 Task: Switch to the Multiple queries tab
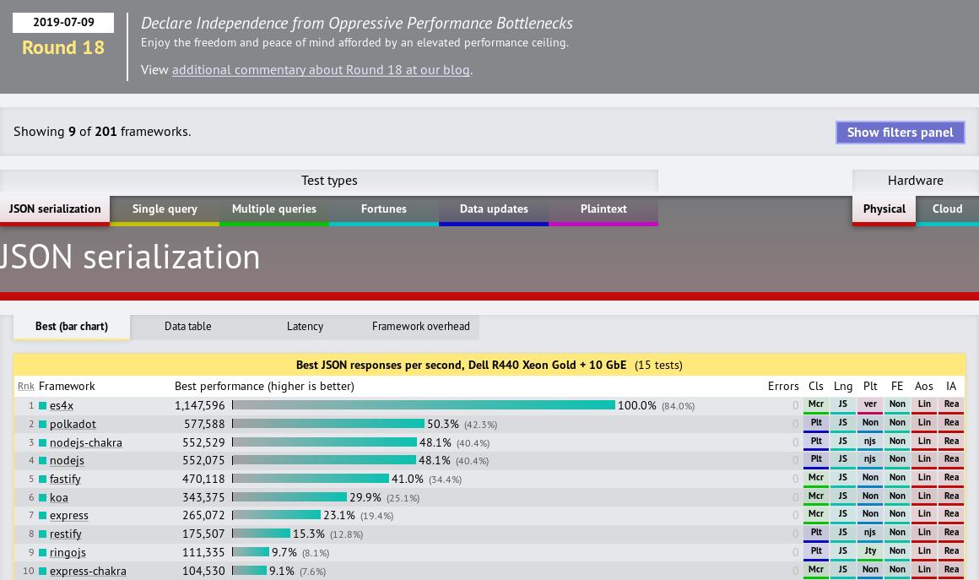coord(274,209)
